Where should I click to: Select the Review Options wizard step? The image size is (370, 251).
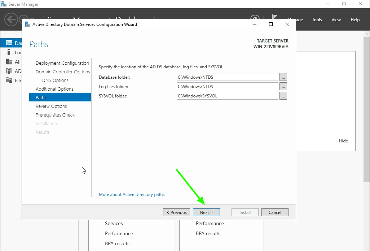(x=51, y=106)
